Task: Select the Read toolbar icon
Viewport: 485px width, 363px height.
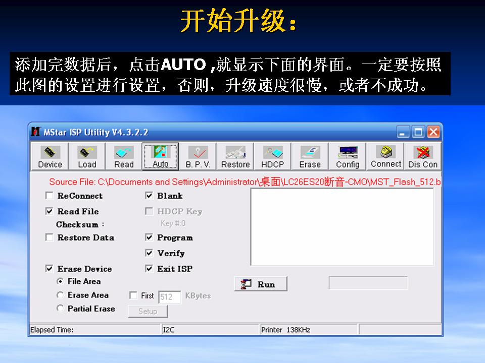Action: tap(124, 157)
